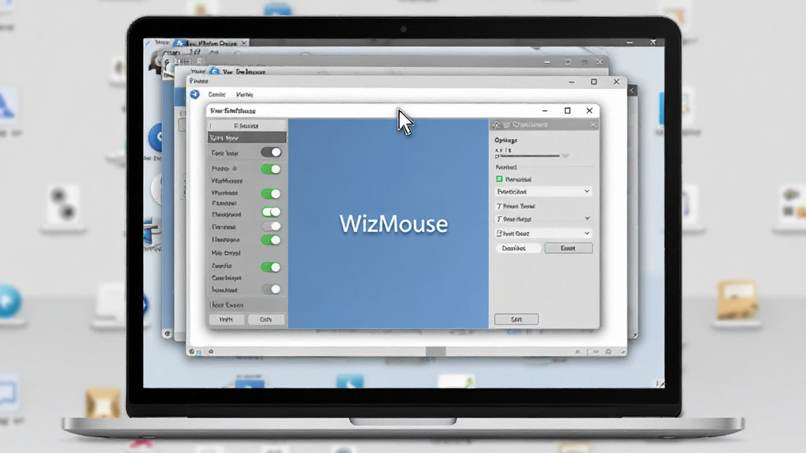This screenshot has height=453, width=806.
Task: Open the second menu in the middle window's menu bar
Action: tap(245, 94)
